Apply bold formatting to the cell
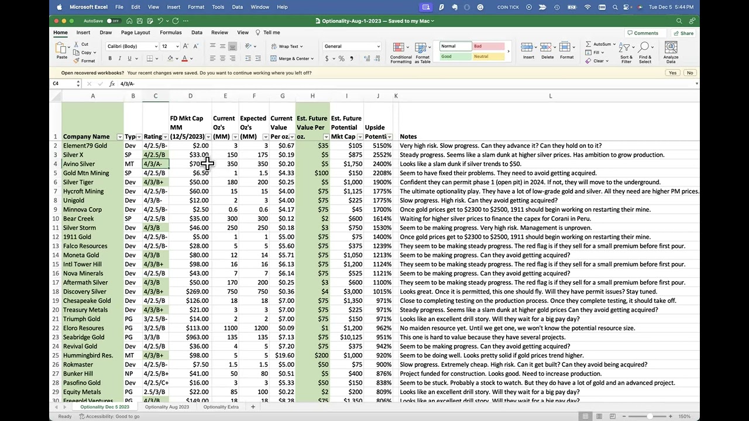The image size is (749, 421). 110,58
